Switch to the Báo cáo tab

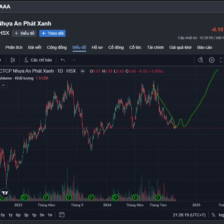click(205, 47)
